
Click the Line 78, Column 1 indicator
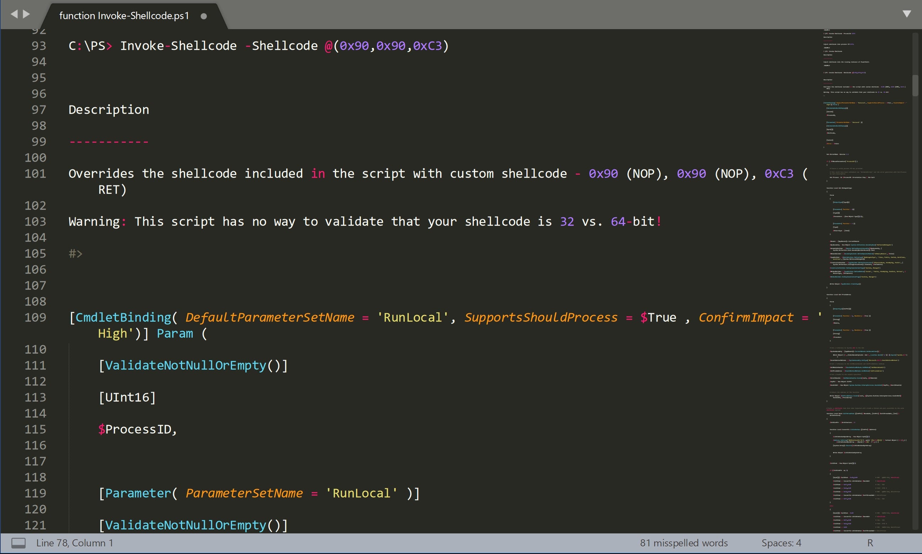pyautogui.click(x=74, y=543)
